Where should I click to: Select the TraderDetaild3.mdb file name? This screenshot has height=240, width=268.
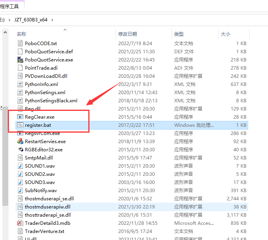coord(48,223)
